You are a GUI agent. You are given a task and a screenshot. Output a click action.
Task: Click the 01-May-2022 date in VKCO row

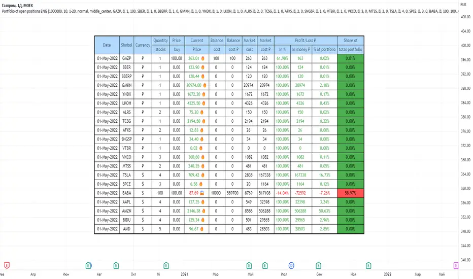107,157
